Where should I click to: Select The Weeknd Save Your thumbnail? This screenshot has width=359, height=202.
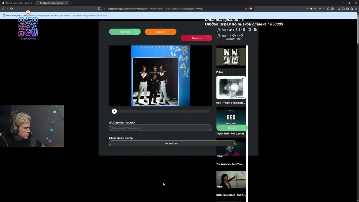231,149
